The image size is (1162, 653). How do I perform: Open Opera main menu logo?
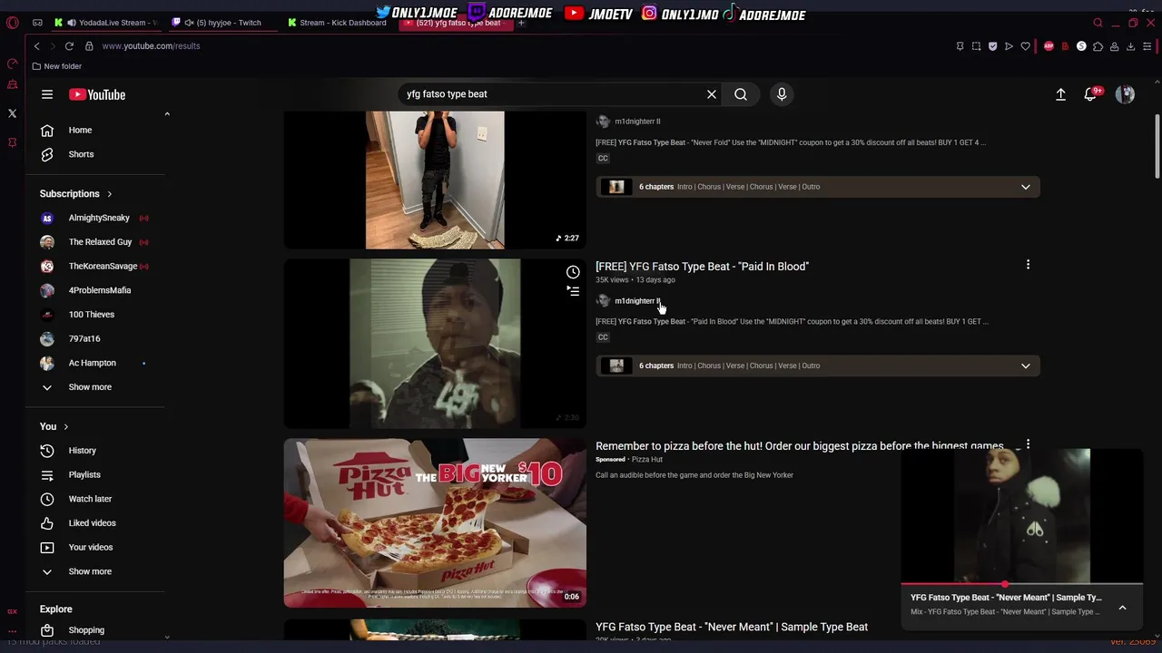click(x=13, y=23)
